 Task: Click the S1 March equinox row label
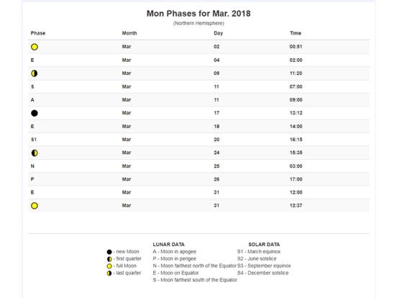tap(34, 140)
